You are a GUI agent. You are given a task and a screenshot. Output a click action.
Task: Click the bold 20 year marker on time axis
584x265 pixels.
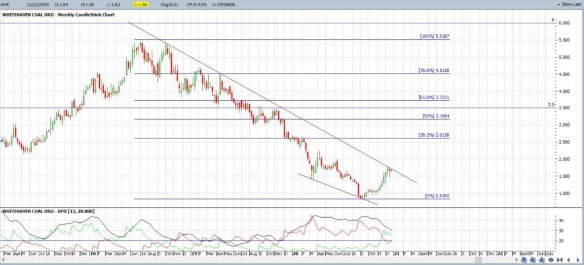pyautogui.click(x=295, y=254)
